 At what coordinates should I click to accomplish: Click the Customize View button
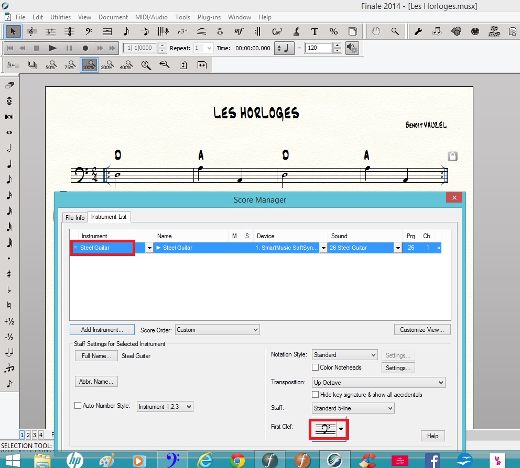tap(421, 330)
